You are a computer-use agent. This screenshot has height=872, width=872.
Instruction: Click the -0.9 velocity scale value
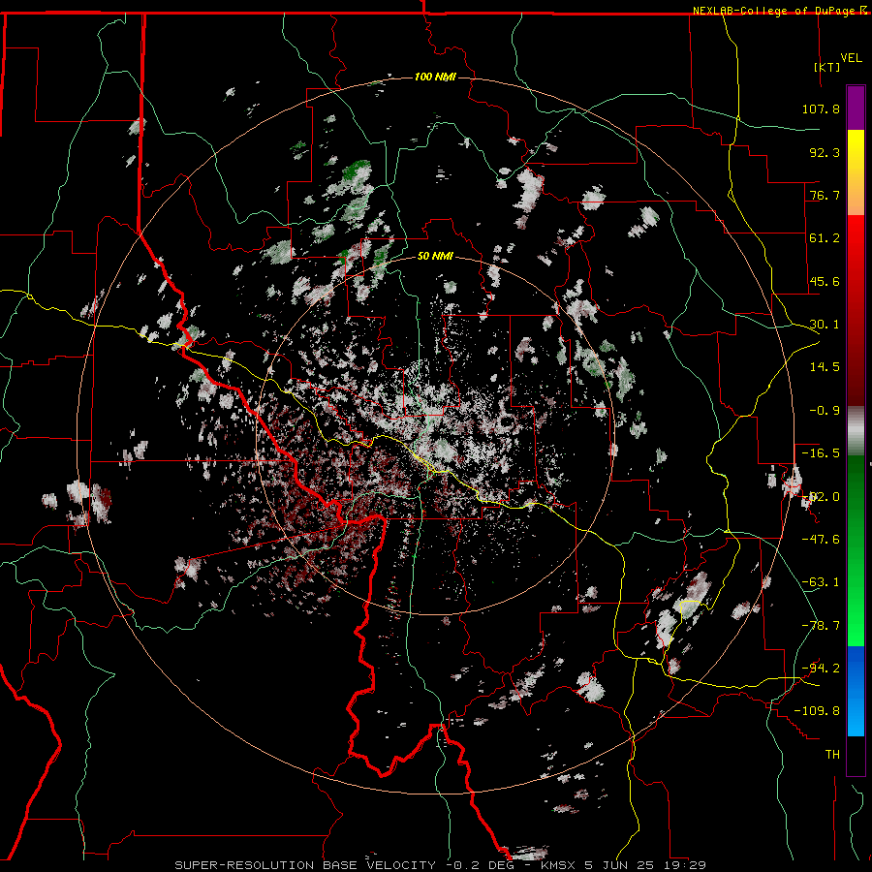(x=825, y=411)
